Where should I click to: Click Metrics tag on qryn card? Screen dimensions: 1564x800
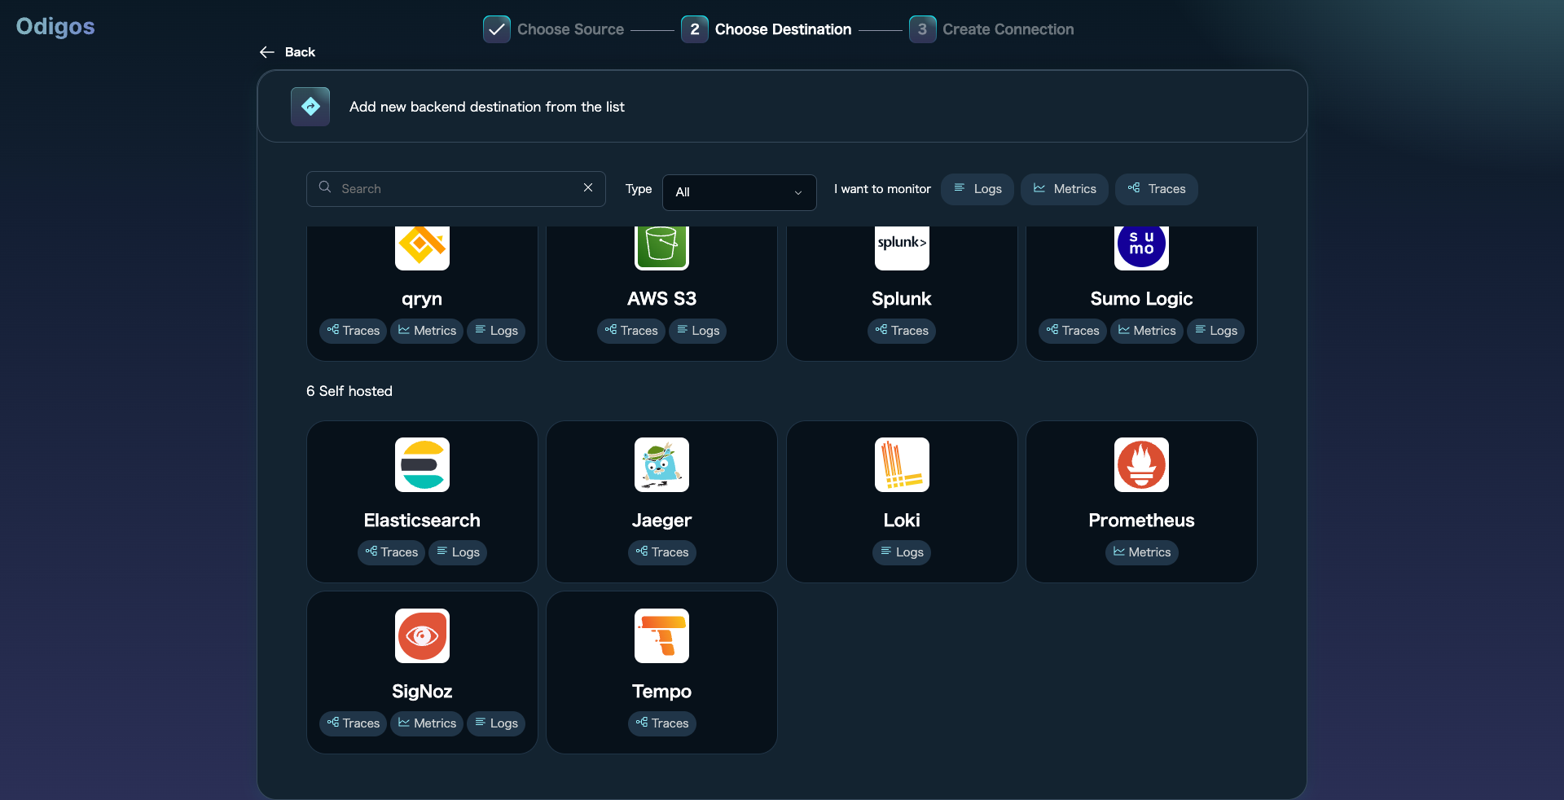point(427,331)
